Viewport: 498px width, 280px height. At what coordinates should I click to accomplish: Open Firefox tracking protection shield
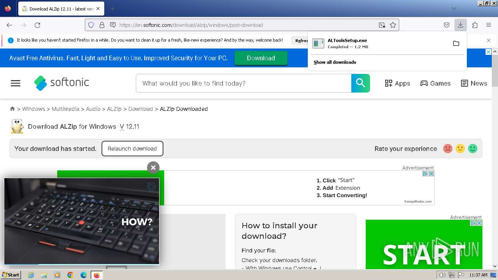[91, 25]
